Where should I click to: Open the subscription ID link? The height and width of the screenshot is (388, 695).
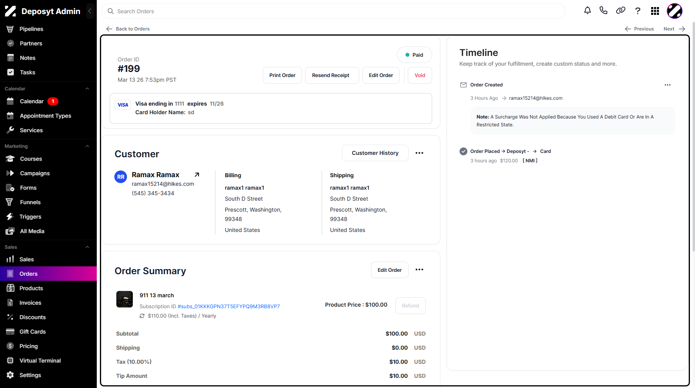(229, 306)
